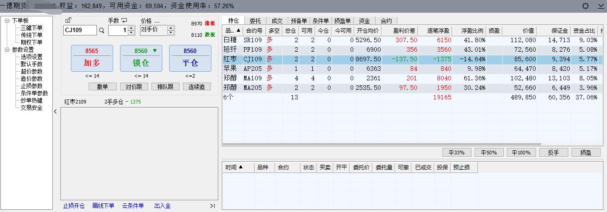Click the left chevron to collapse the sidebar

[55, 112]
